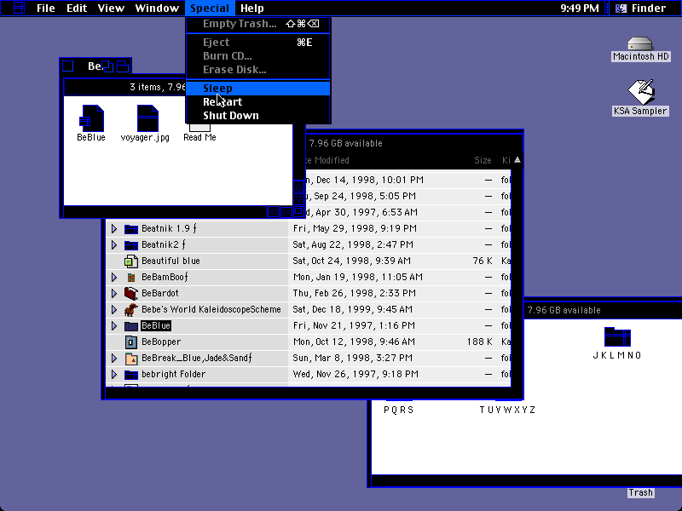The width and height of the screenshot is (682, 511).
Task: Select the BeBlue file icon in BeBlue window
Action: click(x=91, y=118)
